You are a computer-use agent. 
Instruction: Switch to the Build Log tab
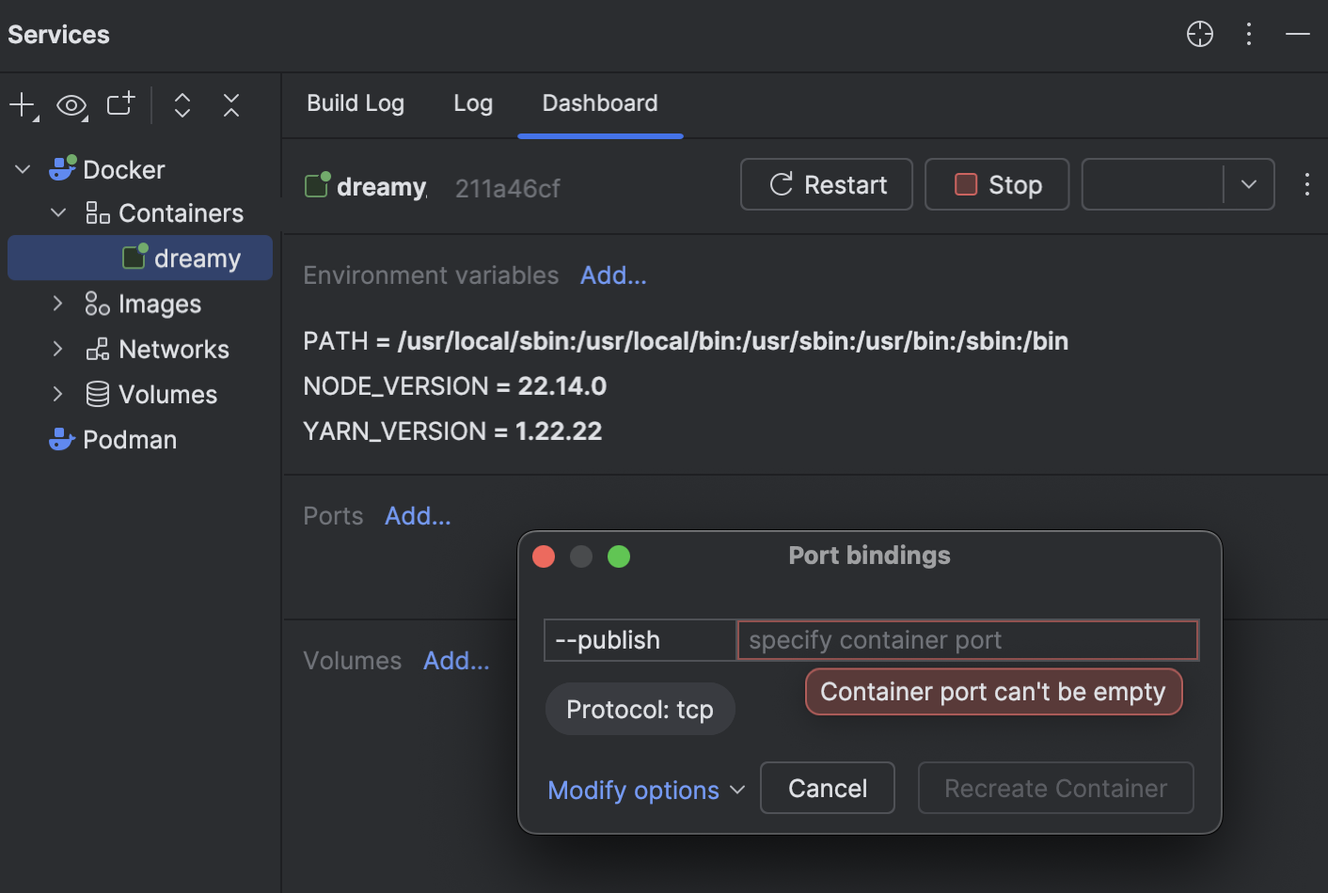click(x=356, y=103)
